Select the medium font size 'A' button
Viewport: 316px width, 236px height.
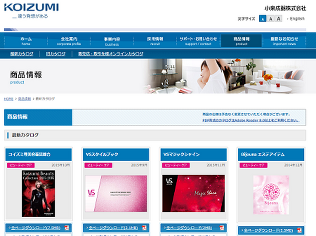point(270,19)
